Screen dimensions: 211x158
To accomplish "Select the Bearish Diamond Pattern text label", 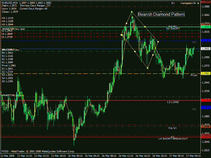I will point(161,14).
